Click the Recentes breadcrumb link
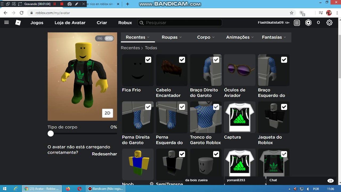341x192 pixels. tap(130, 48)
